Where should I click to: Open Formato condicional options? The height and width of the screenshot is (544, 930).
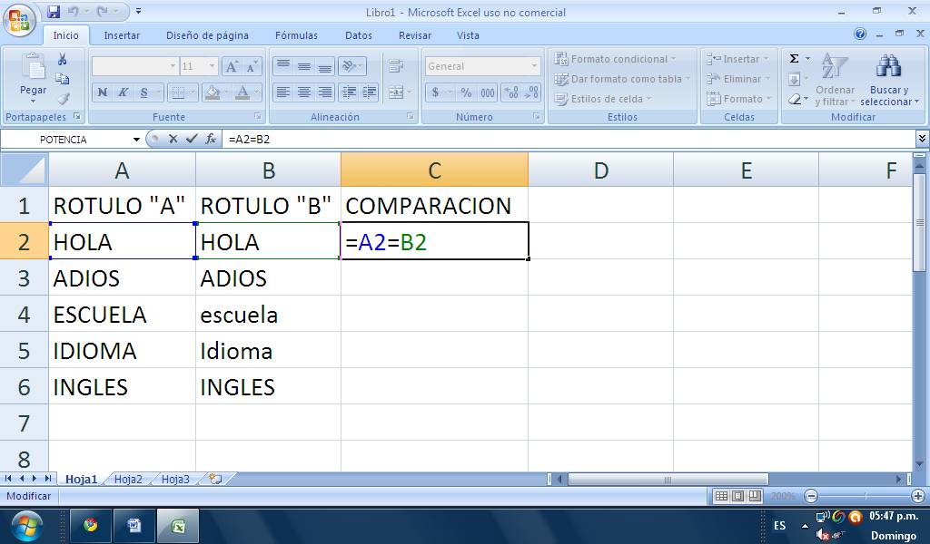(618, 58)
